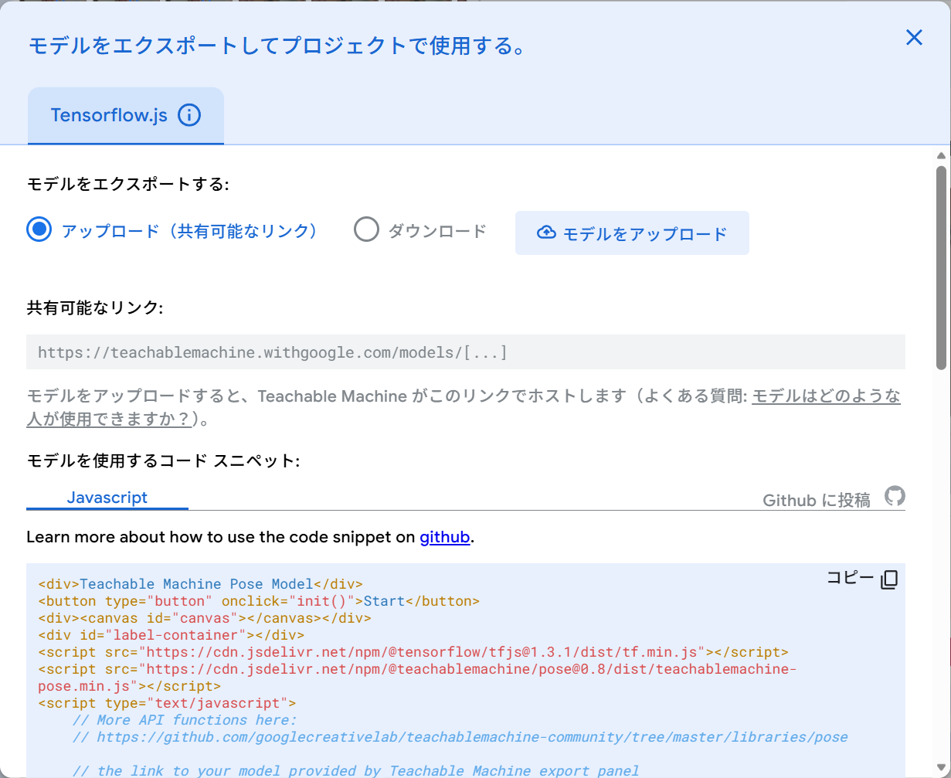Copy code with the コピー button
951x778 pixels.
[862, 579]
